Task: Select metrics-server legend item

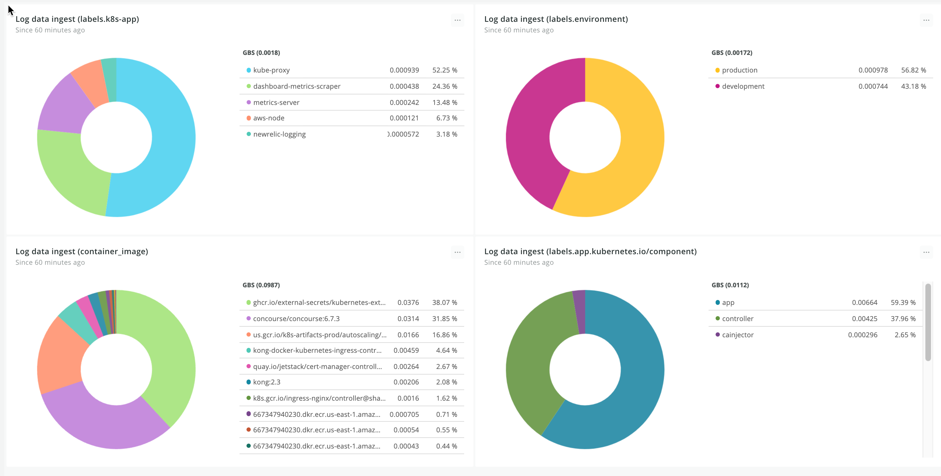Action: (276, 103)
